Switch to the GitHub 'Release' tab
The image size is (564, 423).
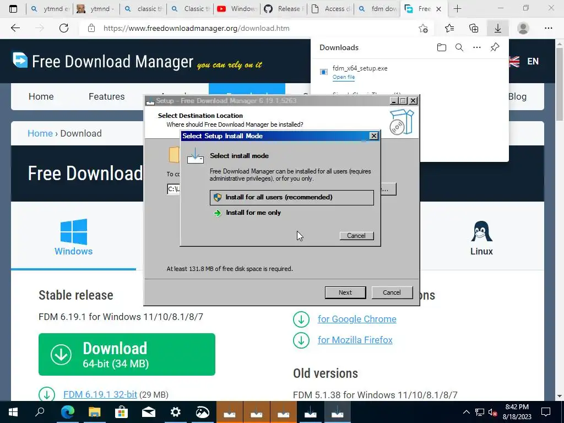pos(284,9)
